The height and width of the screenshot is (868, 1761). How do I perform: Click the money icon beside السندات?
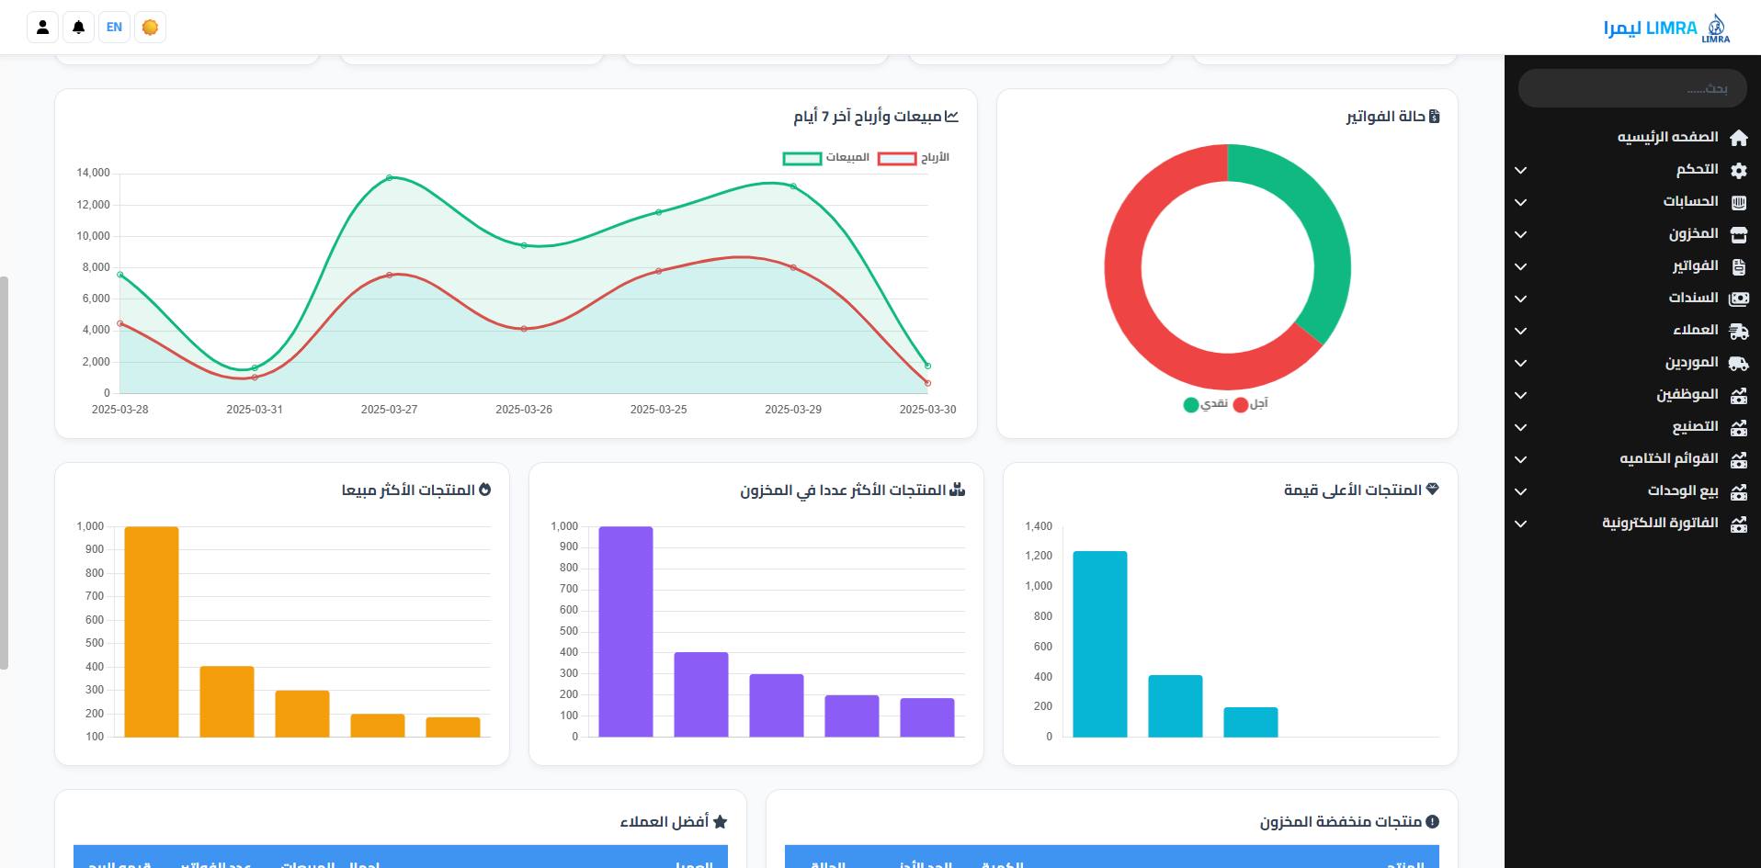pyautogui.click(x=1738, y=299)
